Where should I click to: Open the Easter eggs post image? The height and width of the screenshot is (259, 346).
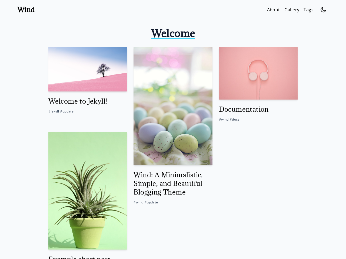[x=173, y=106]
